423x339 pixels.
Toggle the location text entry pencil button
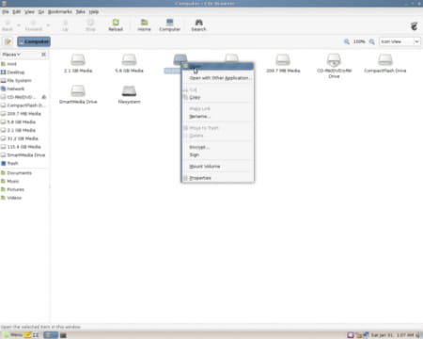8,41
